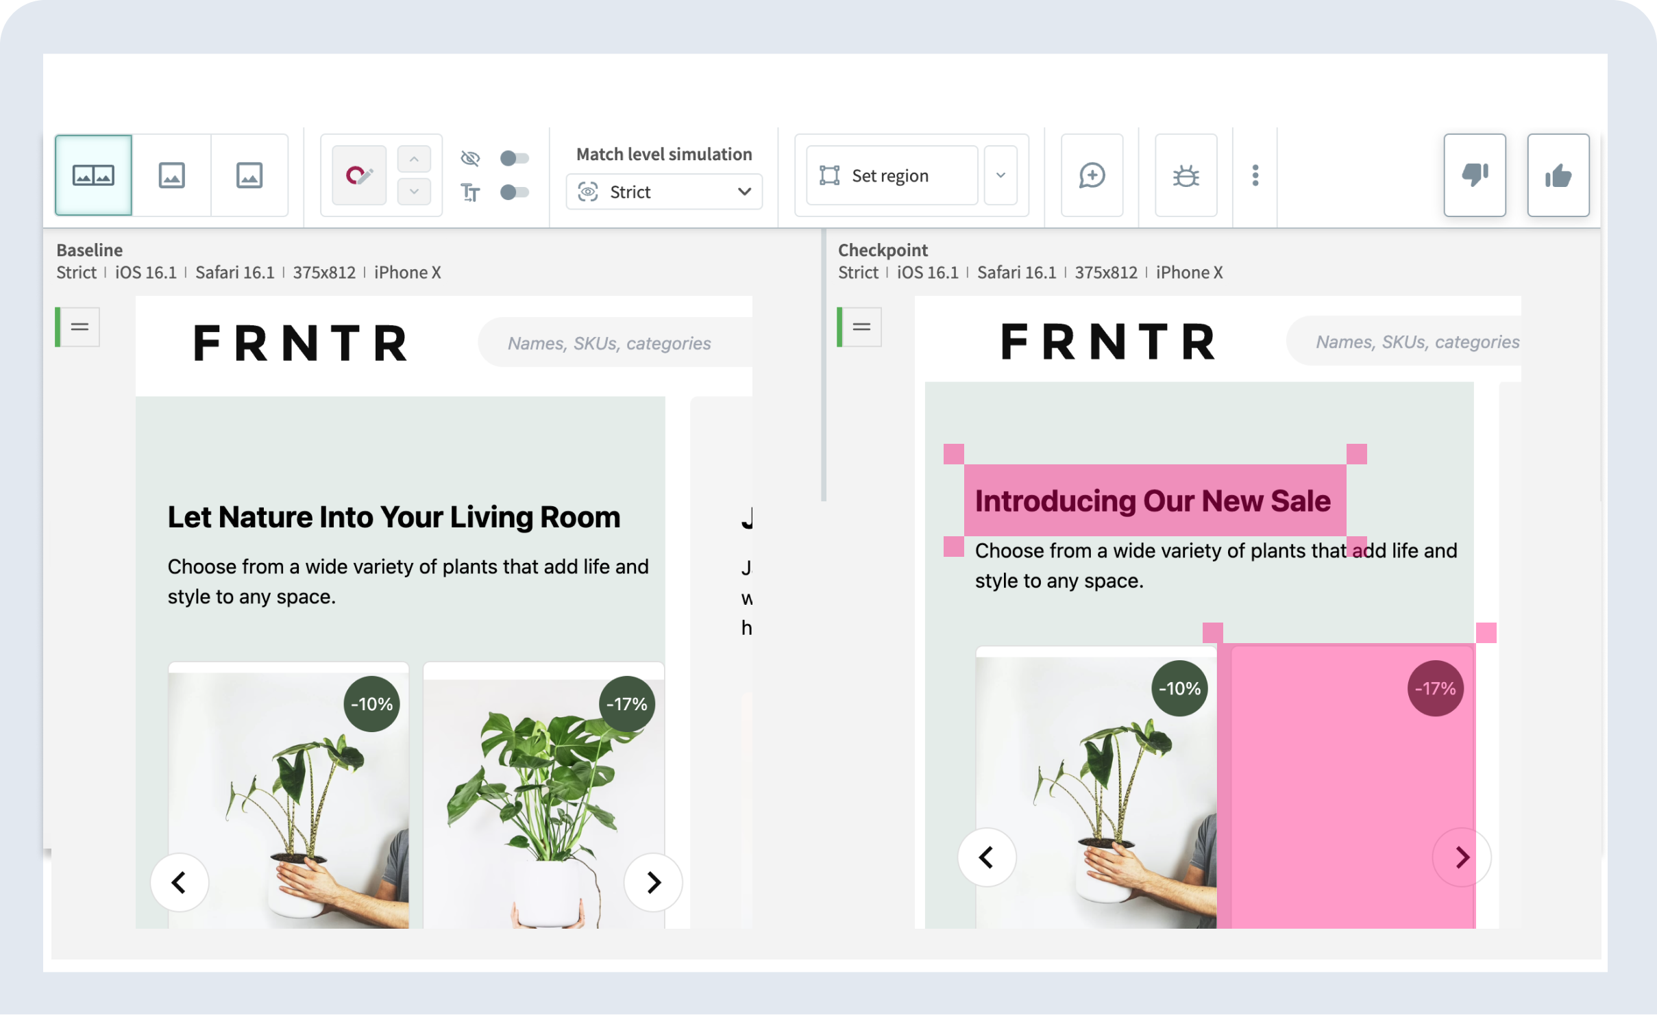Click the checkpoint -10% discount badge
The height and width of the screenshot is (1015, 1657).
(1179, 688)
